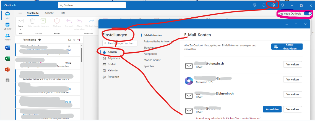
Task: Toggle the 'Das neue Outlook' switch
Action: (307, 14)
